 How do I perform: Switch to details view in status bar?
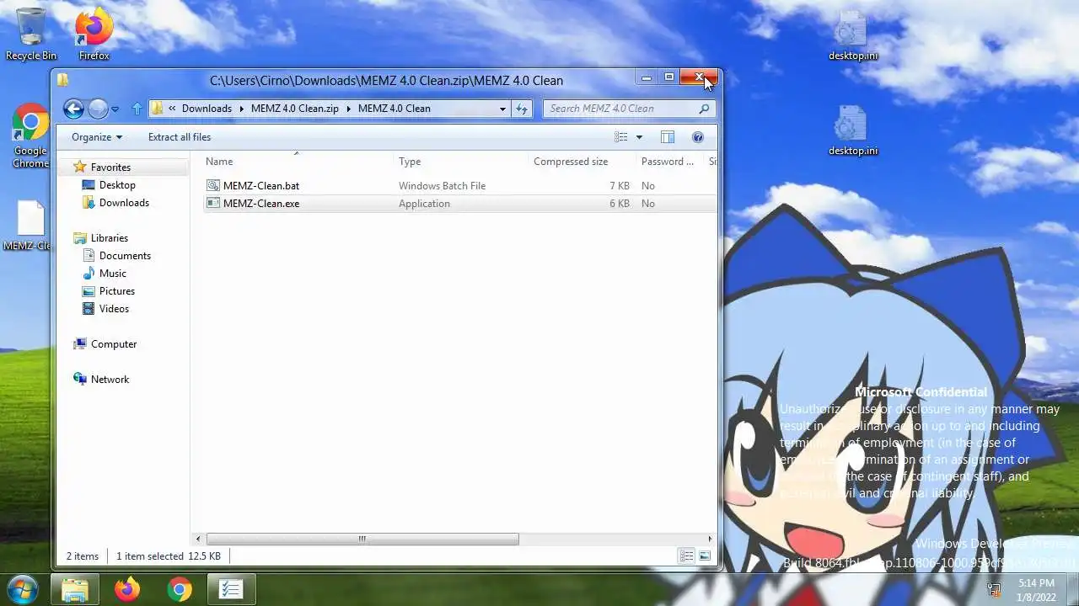tap(687, 556)
